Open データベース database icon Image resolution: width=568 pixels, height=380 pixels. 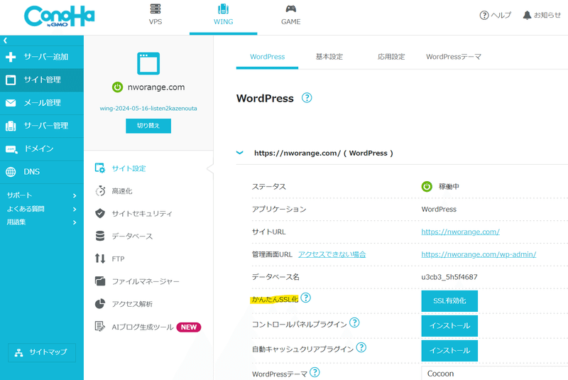[x=100, y=237]
